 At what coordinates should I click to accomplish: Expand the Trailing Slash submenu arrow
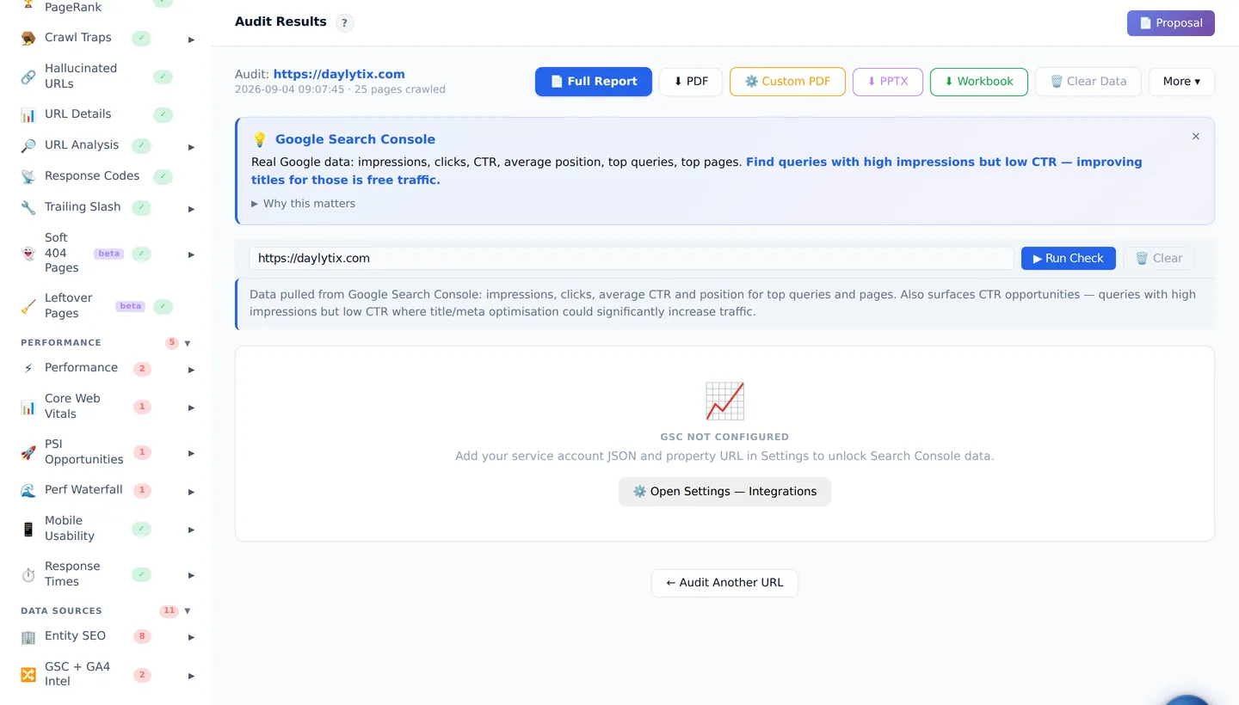pyautogui.click(x=191, y=209)
